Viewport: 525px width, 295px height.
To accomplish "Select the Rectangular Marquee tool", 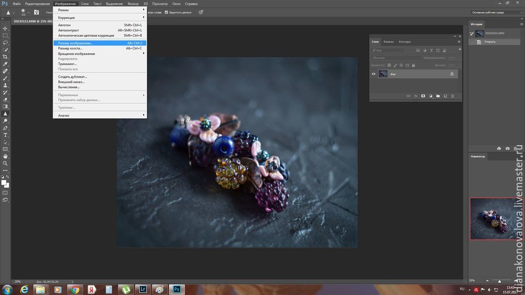I will (5, 36).
